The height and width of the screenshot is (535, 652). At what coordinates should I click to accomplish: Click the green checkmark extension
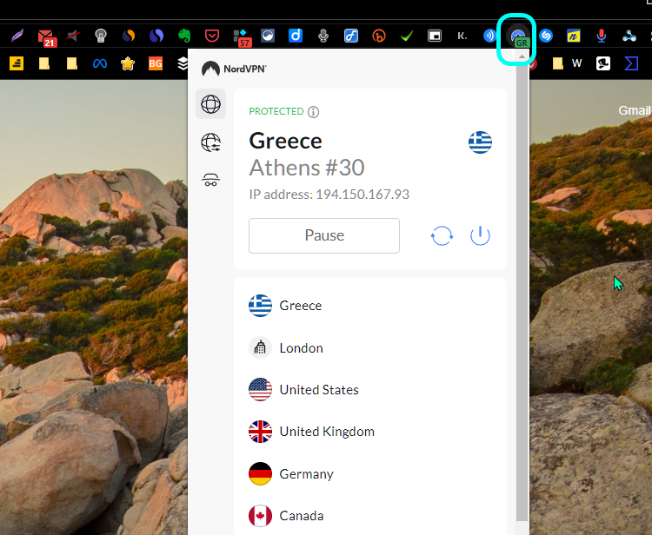point(407,36)
